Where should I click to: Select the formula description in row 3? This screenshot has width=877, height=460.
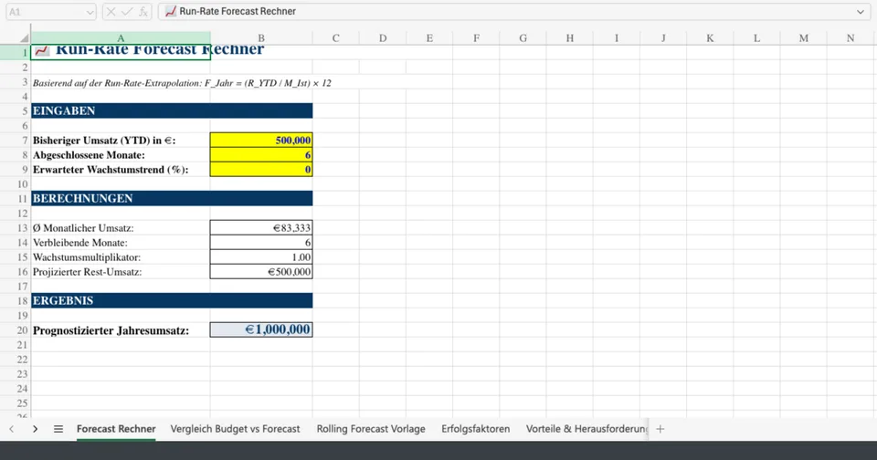pyautogui.click(x=182, y=83)
